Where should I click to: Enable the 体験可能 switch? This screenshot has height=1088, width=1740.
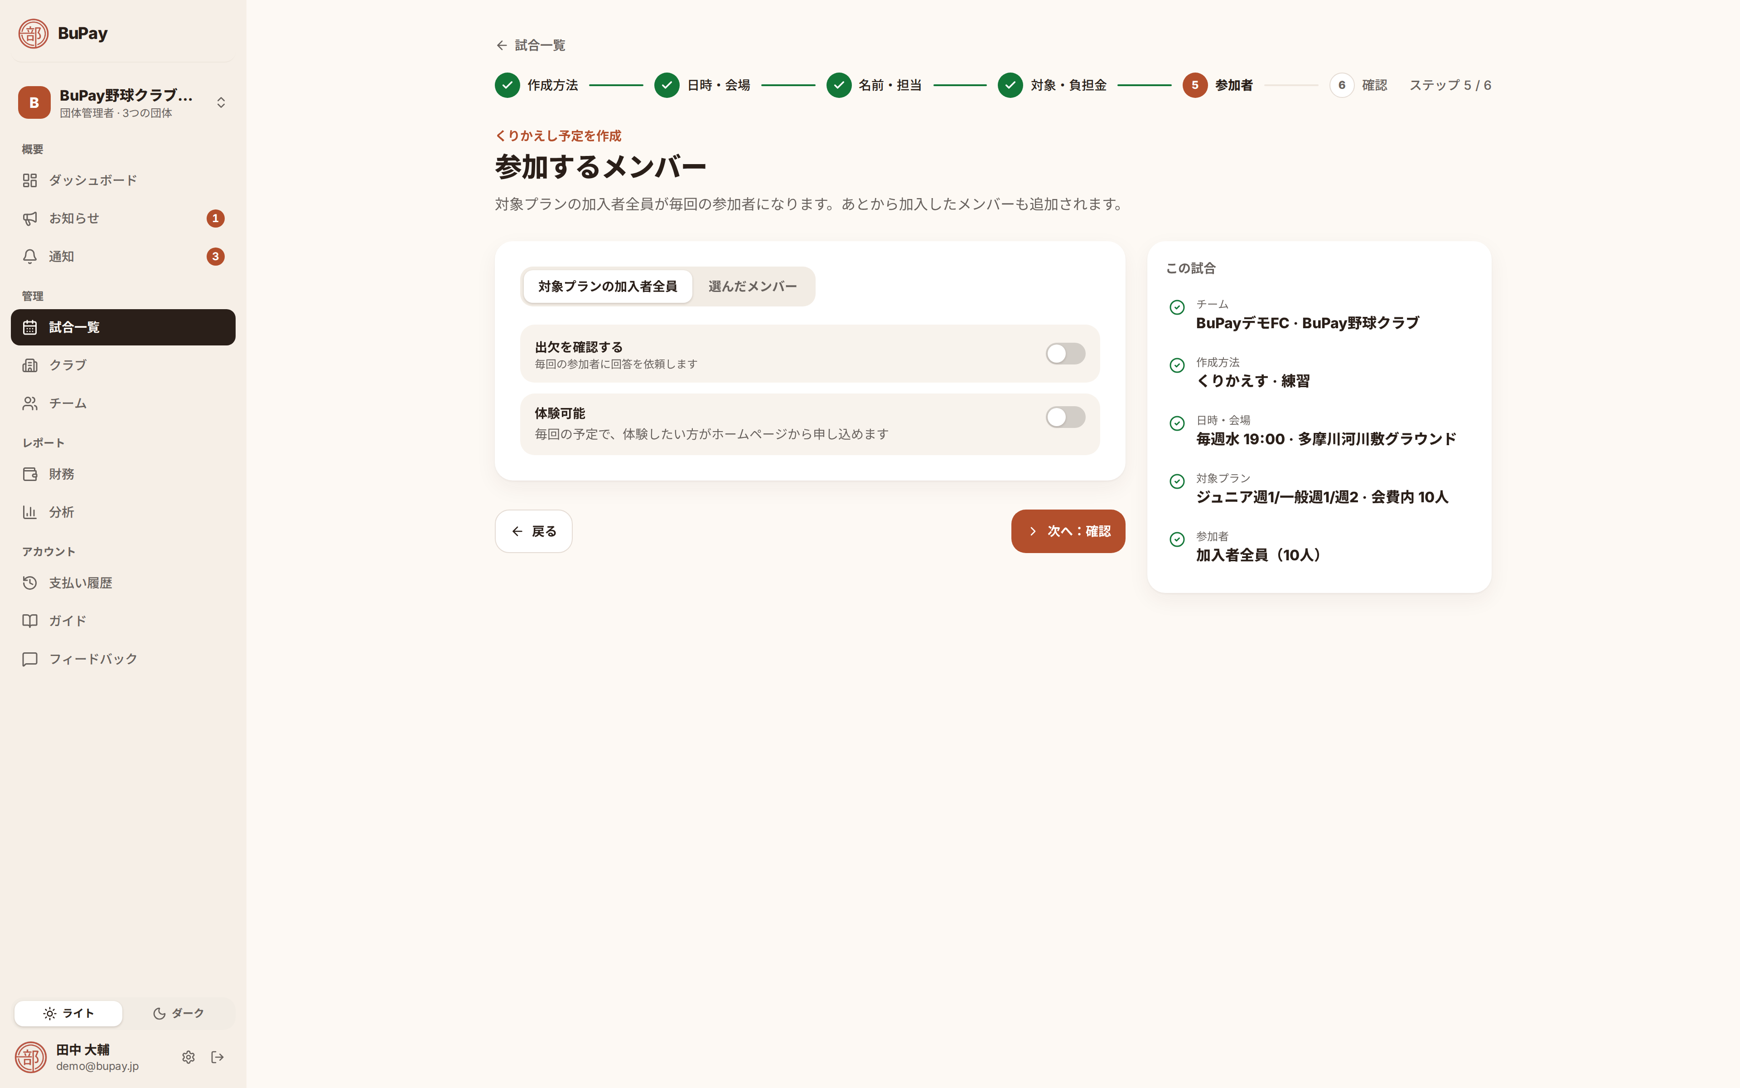(x=1065, y=417)
